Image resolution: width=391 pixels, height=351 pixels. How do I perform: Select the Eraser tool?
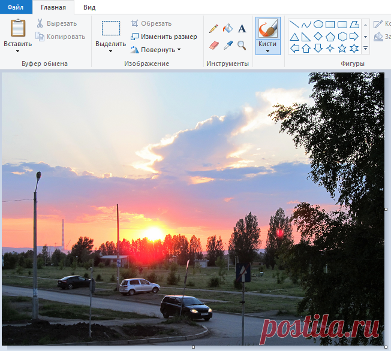(213, 45)
